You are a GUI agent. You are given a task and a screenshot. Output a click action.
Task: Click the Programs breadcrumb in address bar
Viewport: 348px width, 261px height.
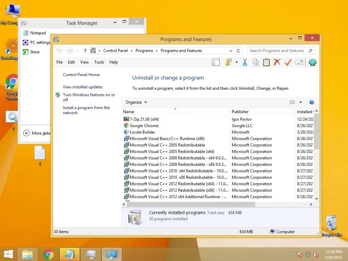click(144, 51)
